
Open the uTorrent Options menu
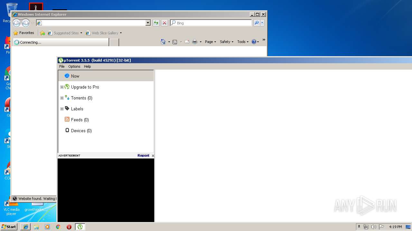[x=74, y=66]
